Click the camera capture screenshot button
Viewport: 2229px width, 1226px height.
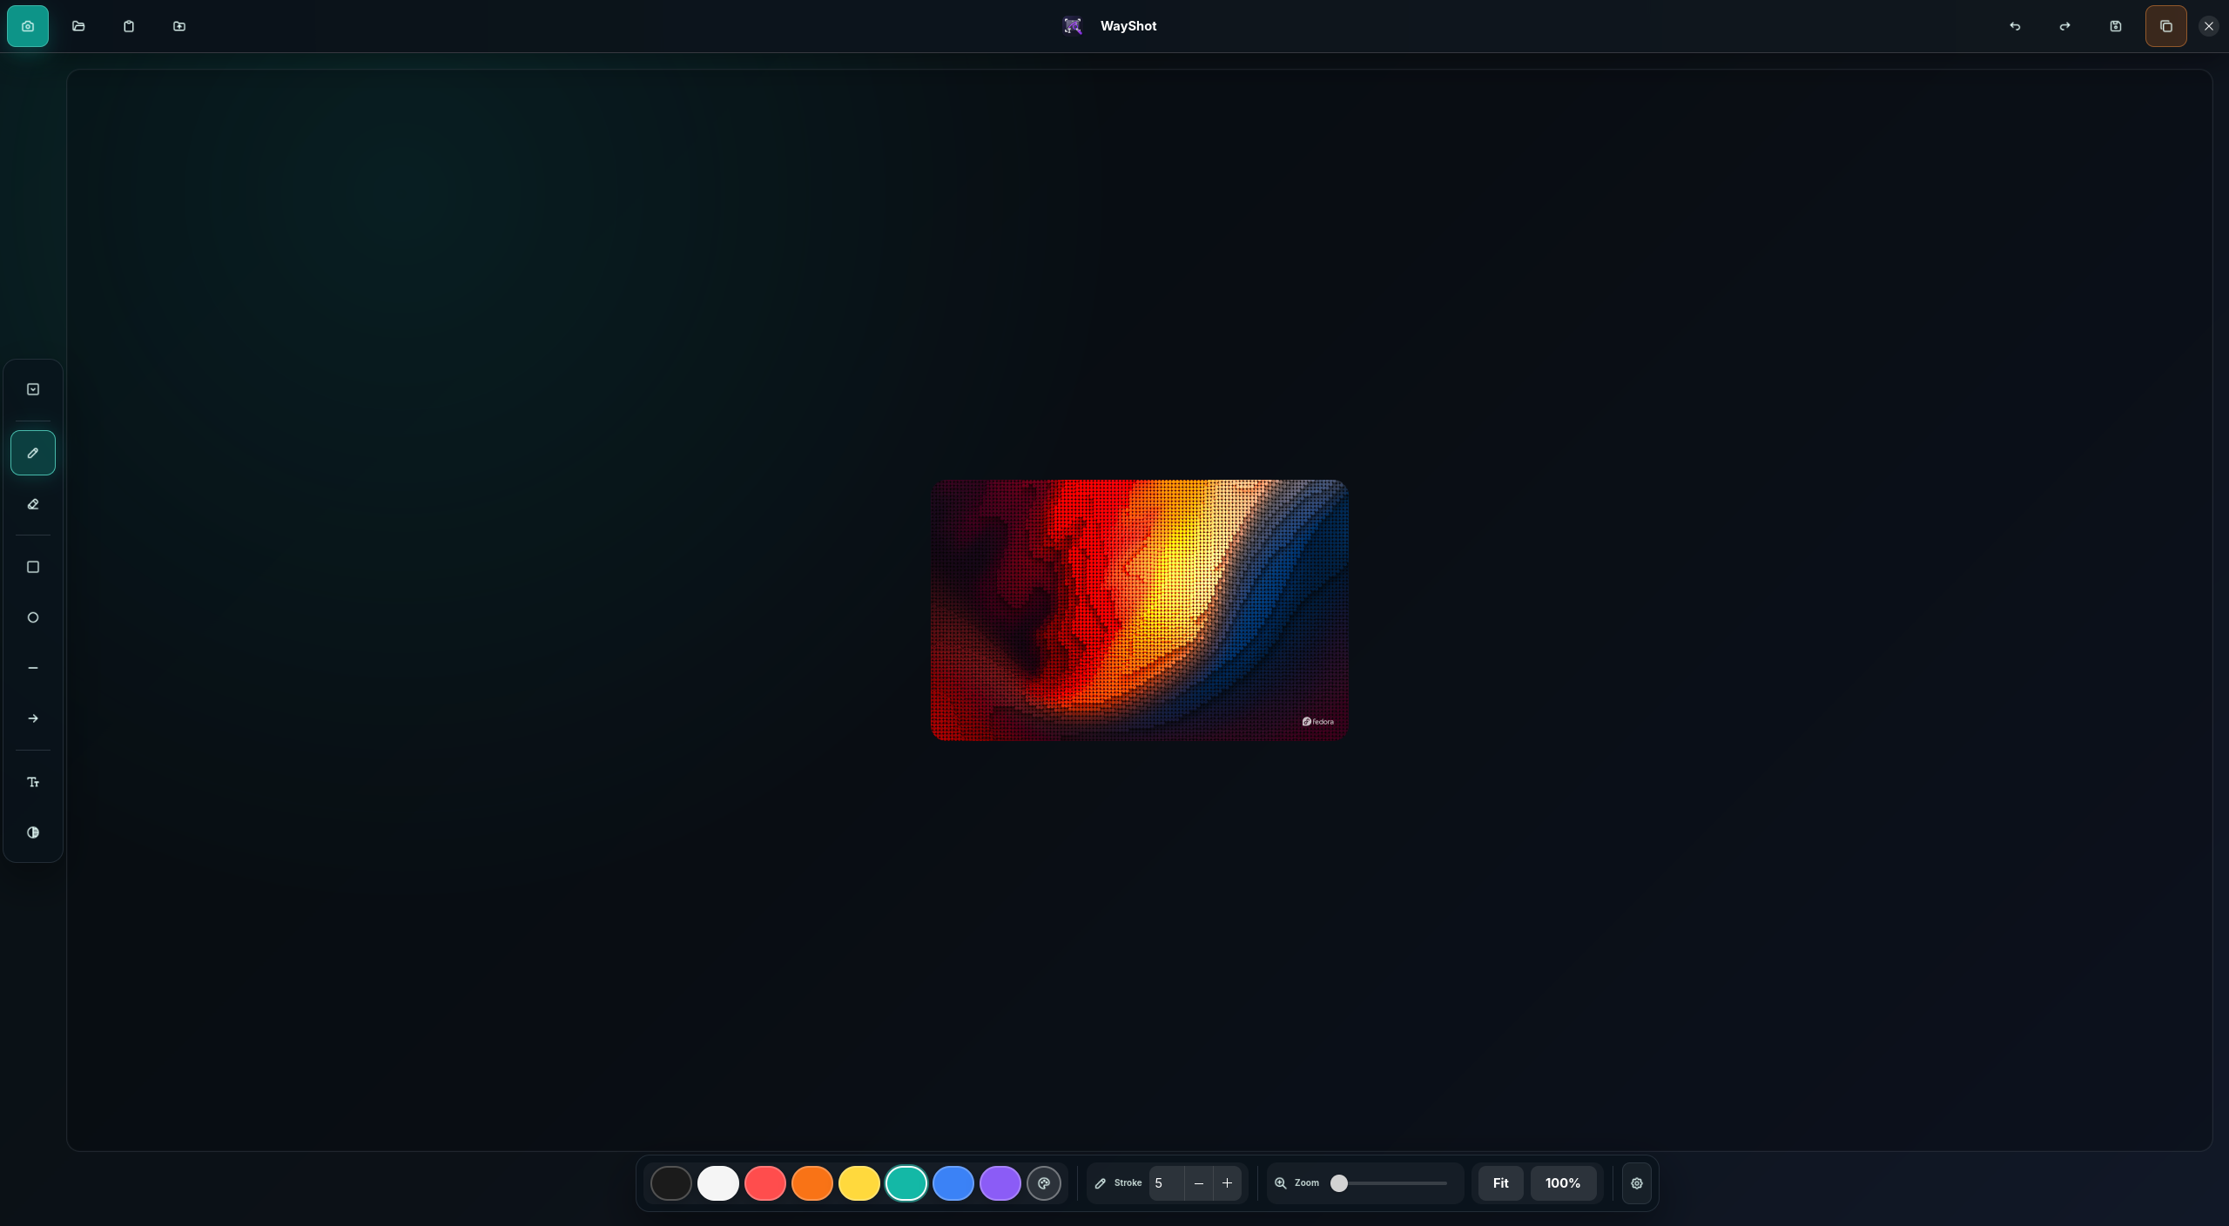point(28,26)
